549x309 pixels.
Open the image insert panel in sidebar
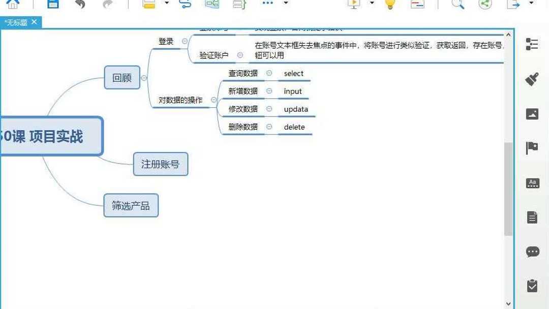pyautogui.click(x=532, y=113)
